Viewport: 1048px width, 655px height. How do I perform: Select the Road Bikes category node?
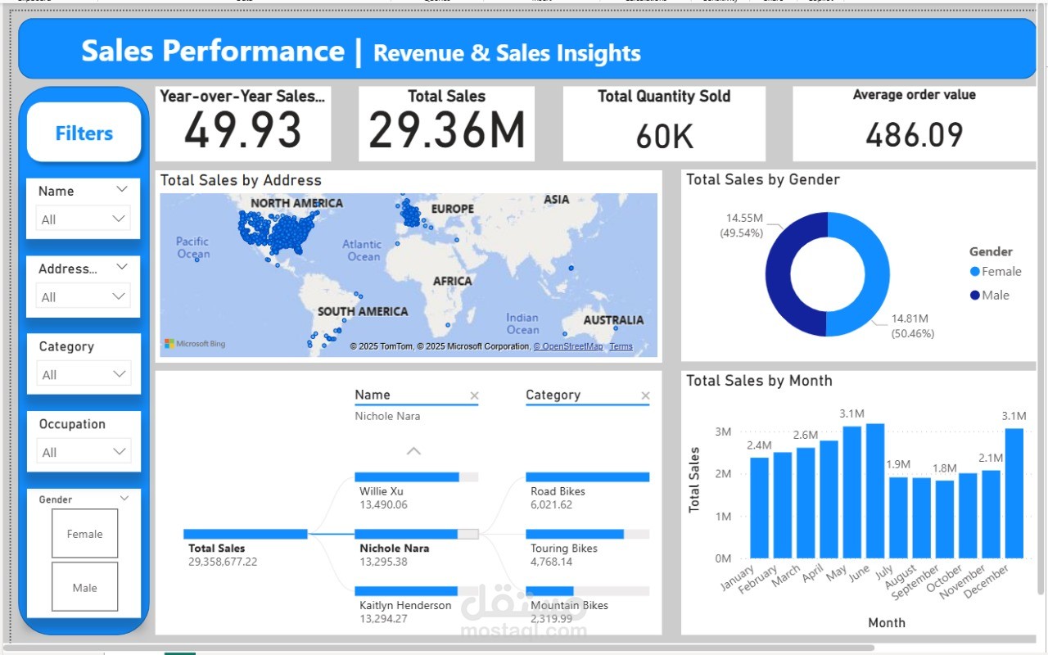(587, 490)
